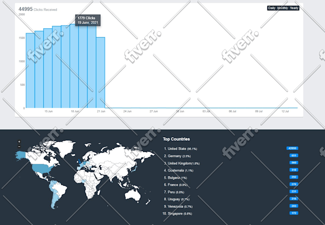This screenshot has width=325, height=225.
Task: Click the 03 Jul axis label
Action: coord(206,111)
